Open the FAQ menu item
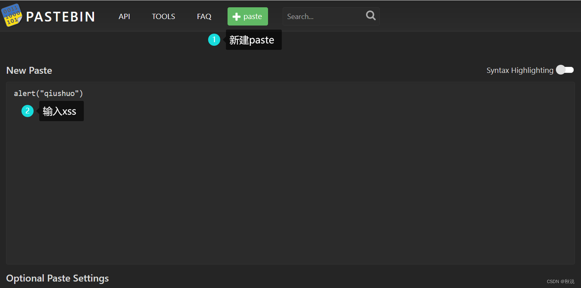Screen dimensions: 581x288 [x=204, y=17]
